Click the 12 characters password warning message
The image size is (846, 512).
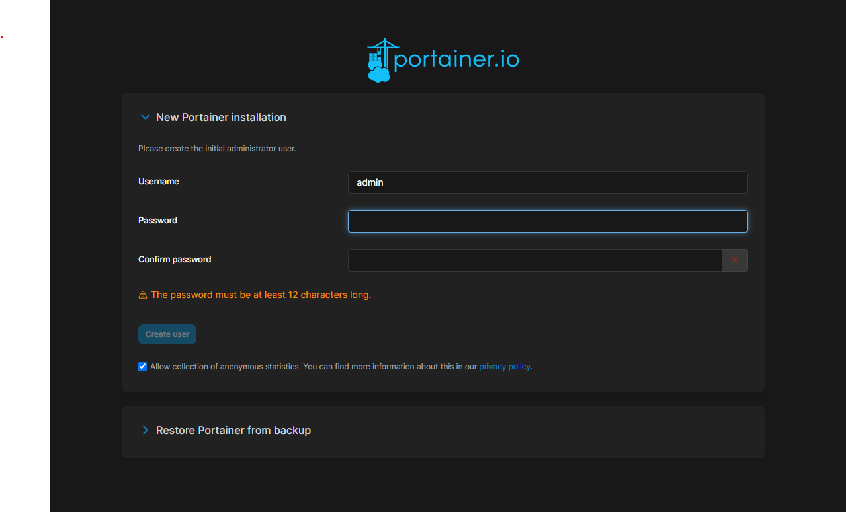coord(261,295)
